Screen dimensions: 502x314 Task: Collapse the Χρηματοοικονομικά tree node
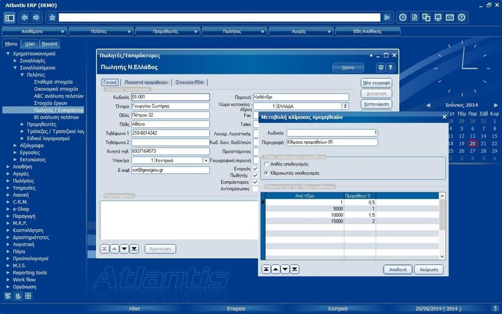tap(8, 53)
